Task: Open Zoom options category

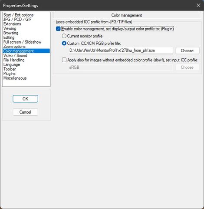Action: (x=14, y=47)
